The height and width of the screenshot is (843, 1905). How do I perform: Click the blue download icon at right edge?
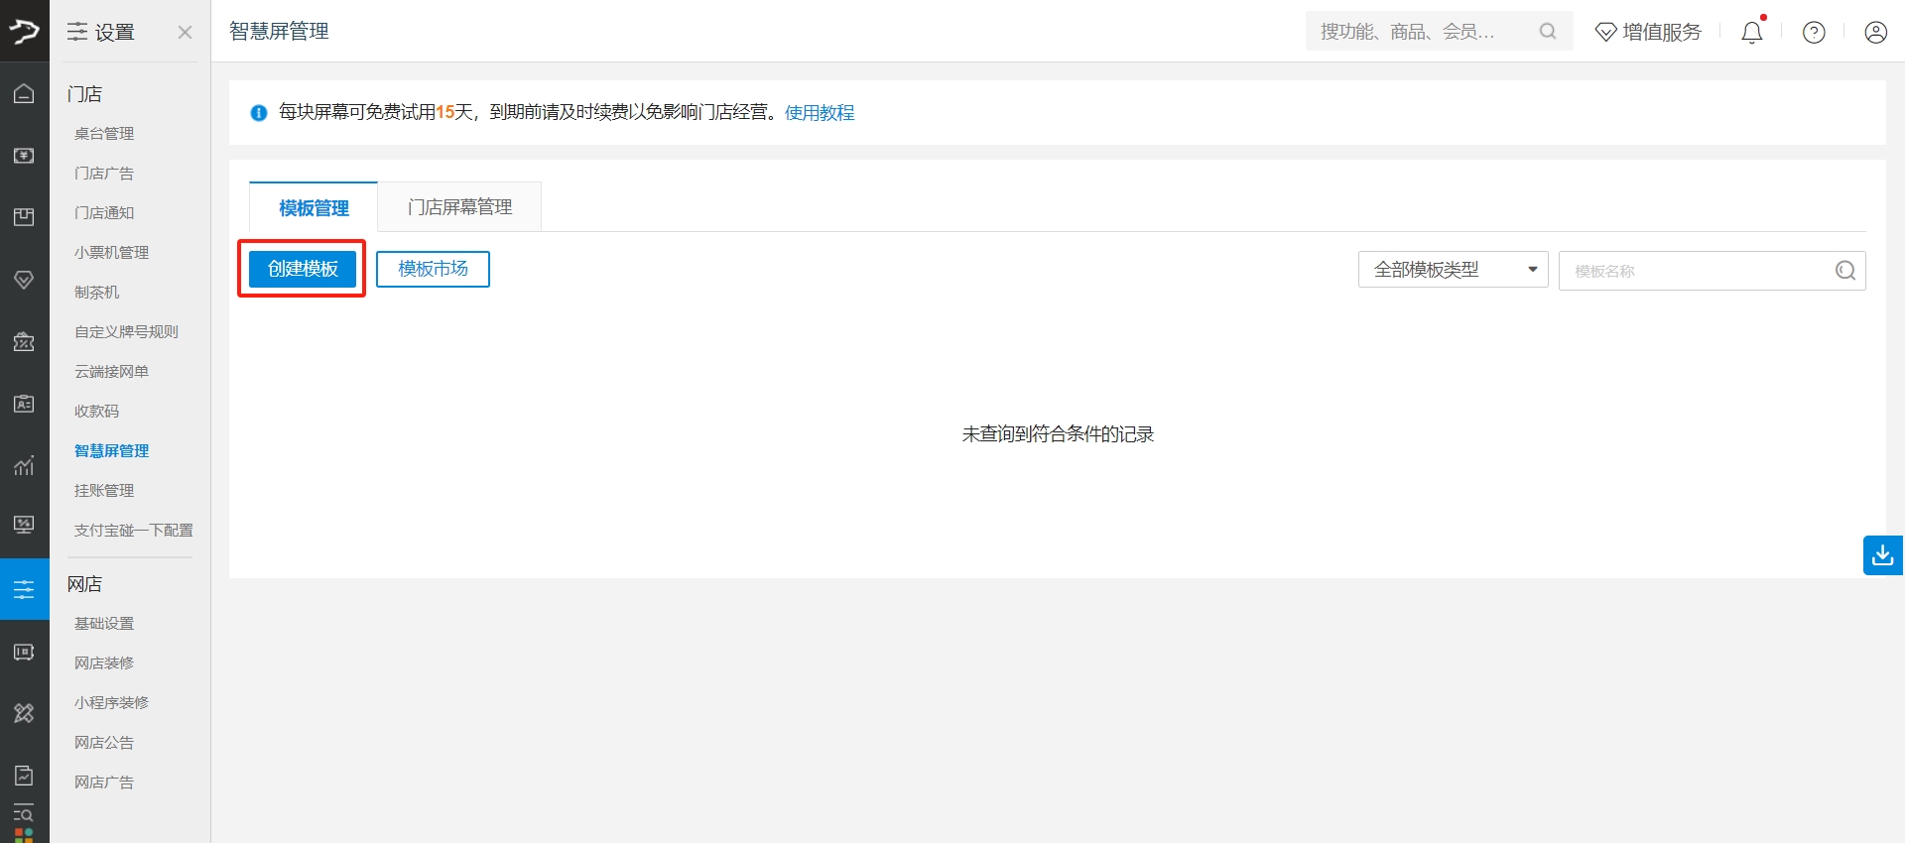1882,555
